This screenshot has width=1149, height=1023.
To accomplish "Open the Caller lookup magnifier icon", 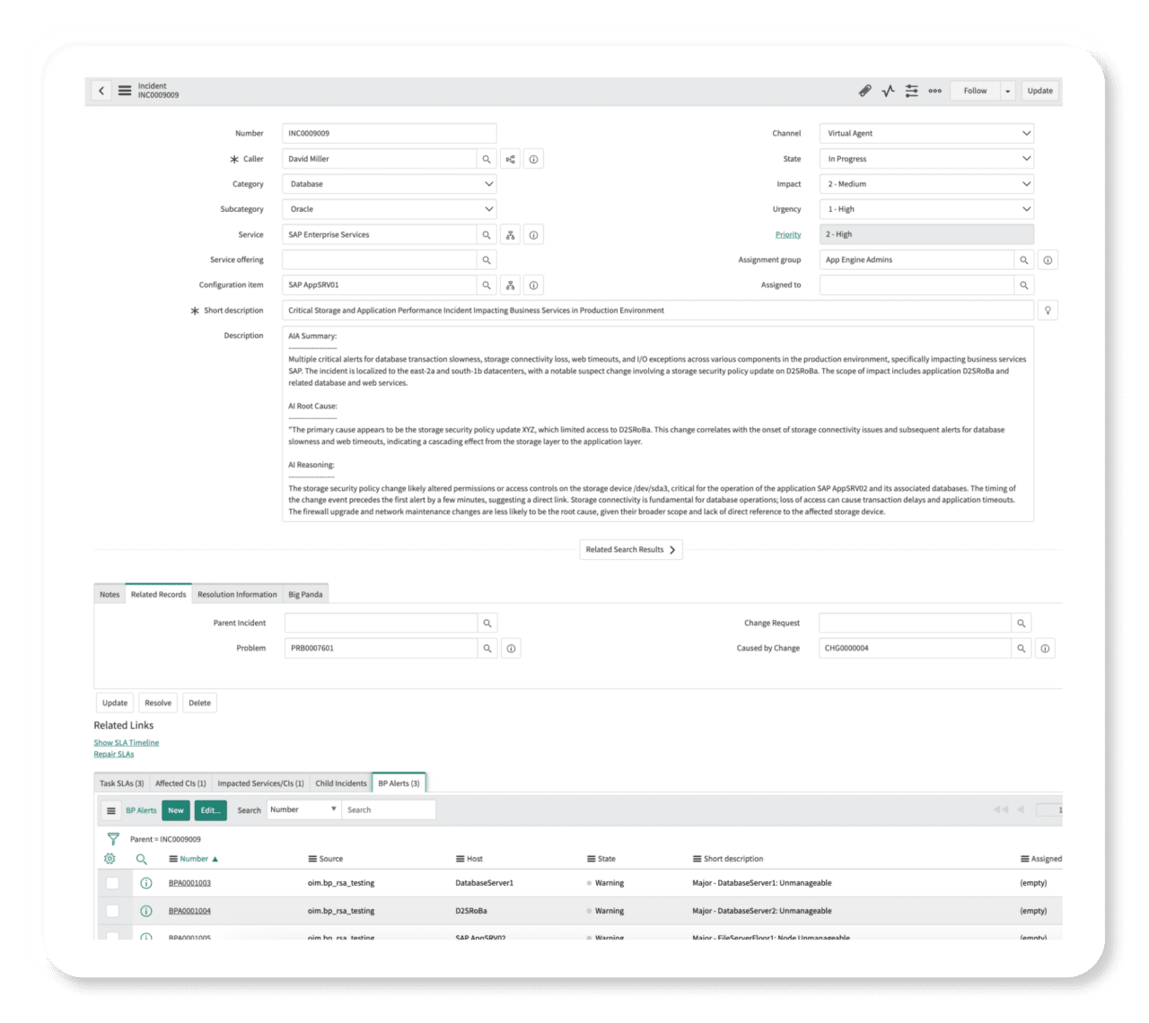I will click(x=487, y=158).
